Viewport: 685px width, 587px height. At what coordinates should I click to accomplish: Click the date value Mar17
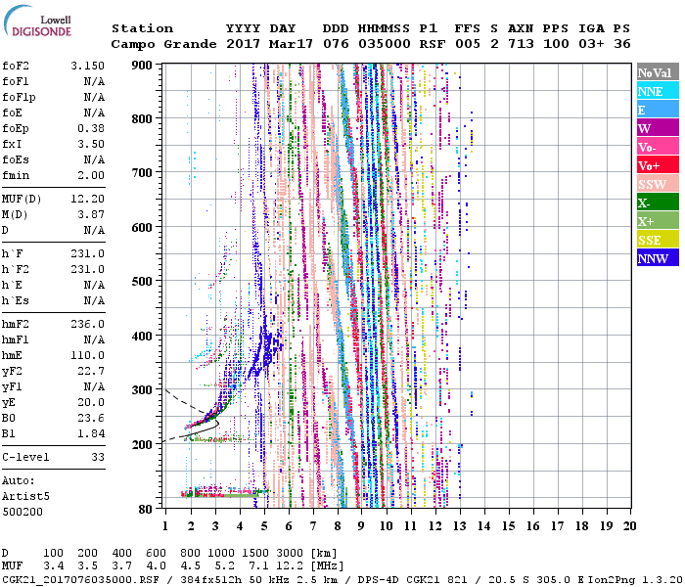291,44
